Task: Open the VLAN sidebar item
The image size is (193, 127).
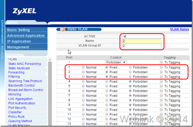Action: [x=12, y=59]
